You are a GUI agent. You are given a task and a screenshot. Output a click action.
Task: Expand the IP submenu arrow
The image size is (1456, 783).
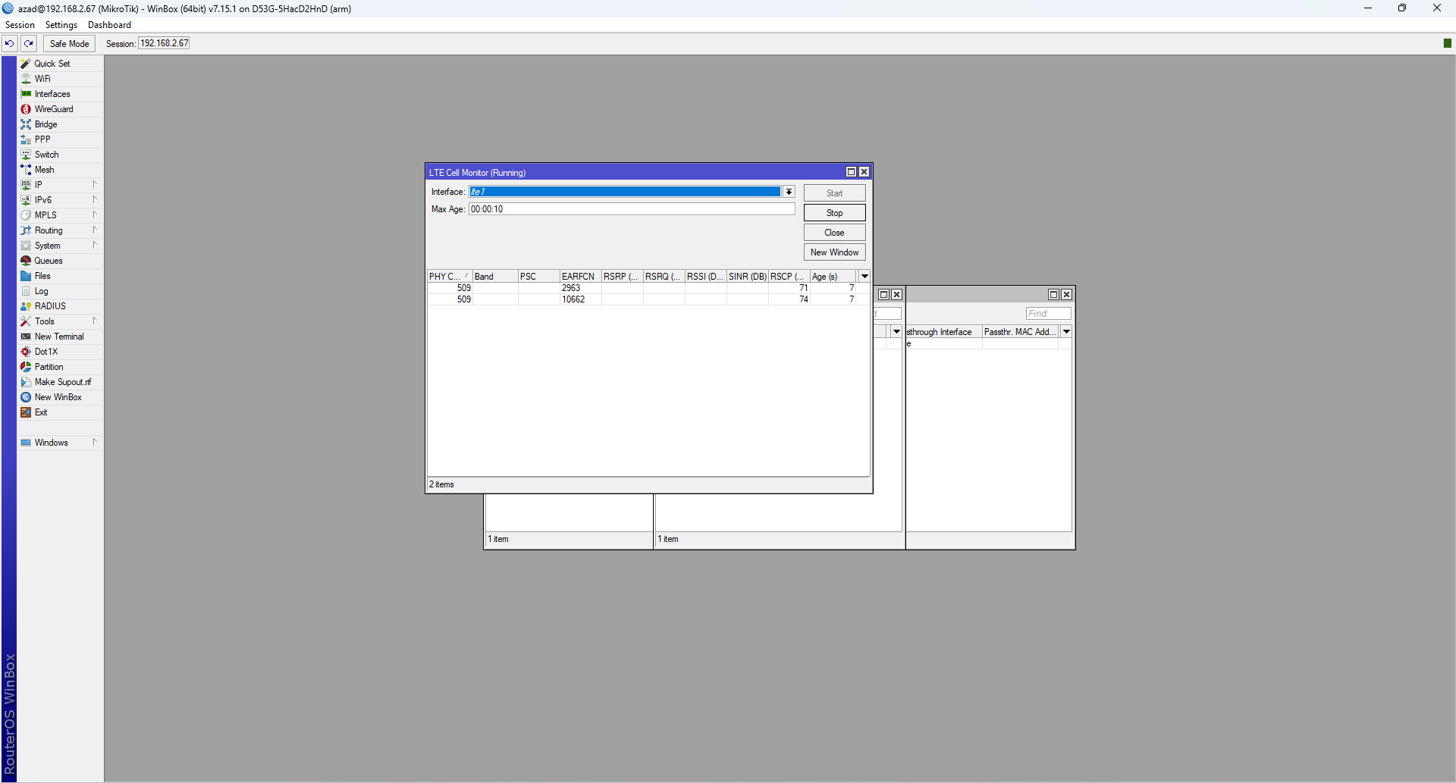click(x=95, y=184)
